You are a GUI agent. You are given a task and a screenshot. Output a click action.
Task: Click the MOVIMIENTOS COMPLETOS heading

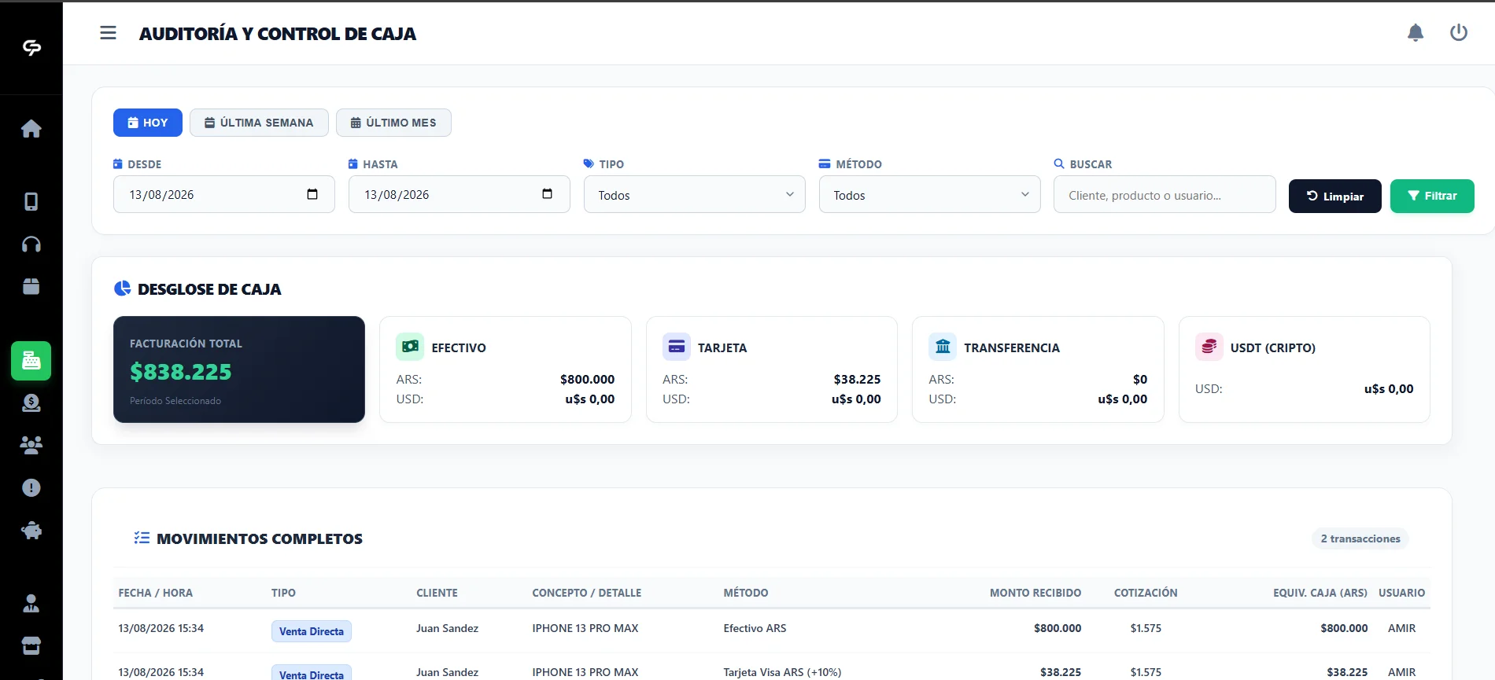(x=260, y=538)
